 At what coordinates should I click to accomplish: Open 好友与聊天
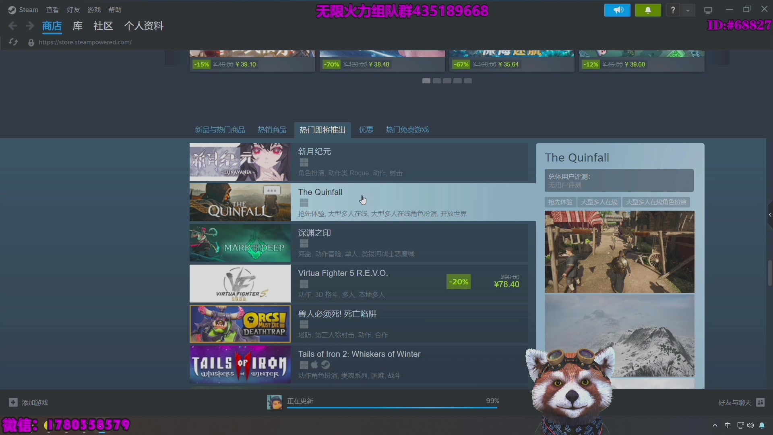click(735, 402)
